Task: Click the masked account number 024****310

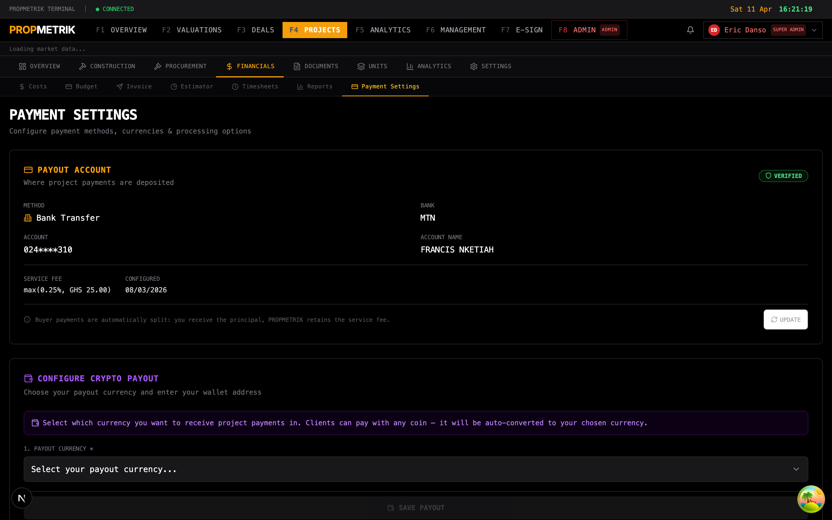Action: (48, 250)
